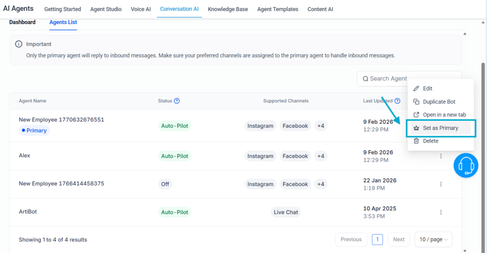Select Edit in the context menu
The width and height of the screenshot is (487, 253).
[x=428, y=89]
